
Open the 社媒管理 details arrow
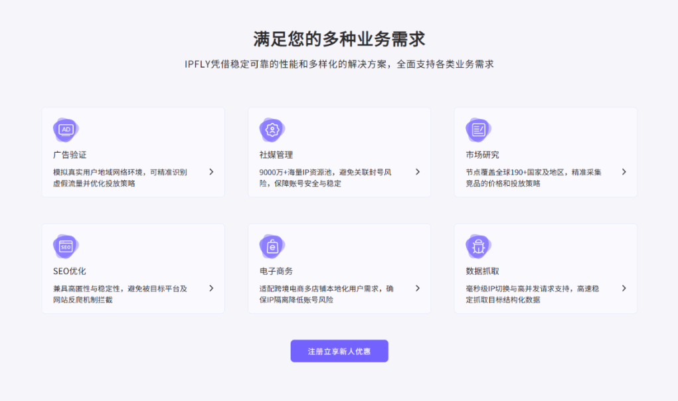click(x=418, y=171)
